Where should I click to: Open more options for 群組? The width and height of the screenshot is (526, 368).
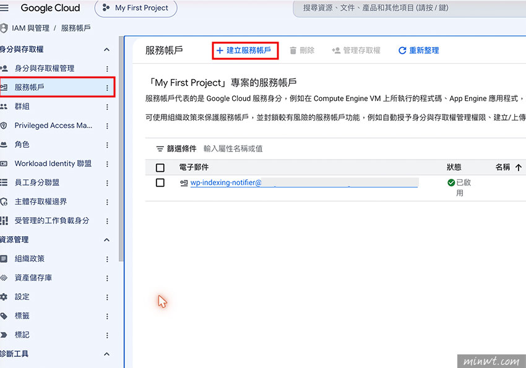pyautogui.click(x=107, y=107)
